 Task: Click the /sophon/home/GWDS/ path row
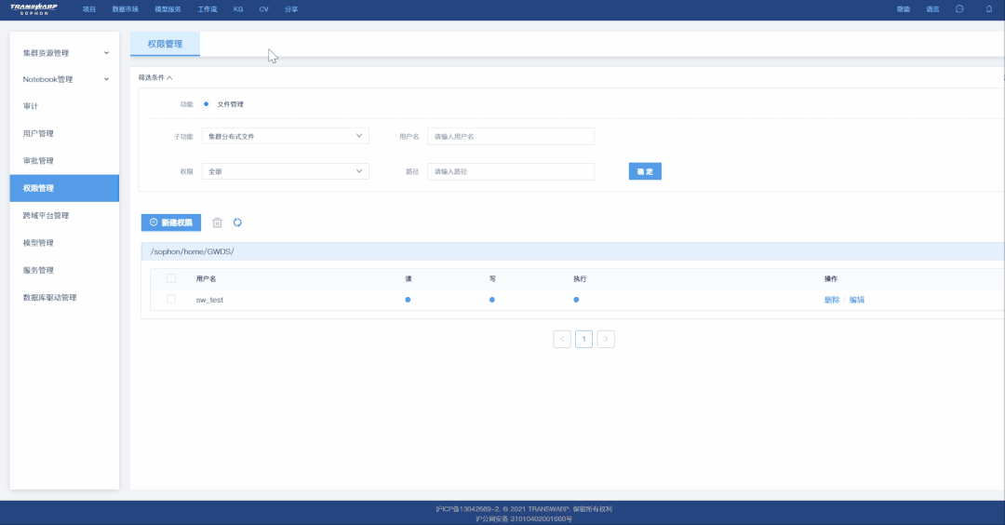coord(572,251)
